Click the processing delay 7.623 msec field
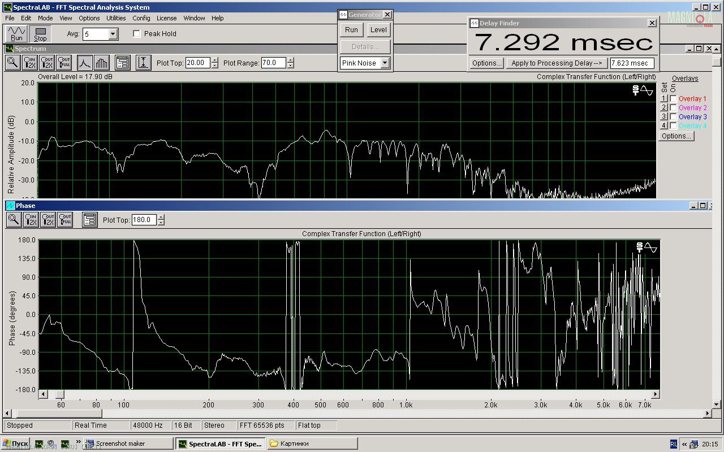This screenshot has width=724, height=452. [x=632, y=63]
